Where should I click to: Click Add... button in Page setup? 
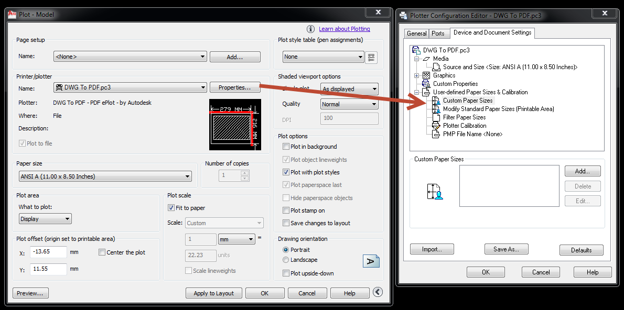click(x=235, y=57)
